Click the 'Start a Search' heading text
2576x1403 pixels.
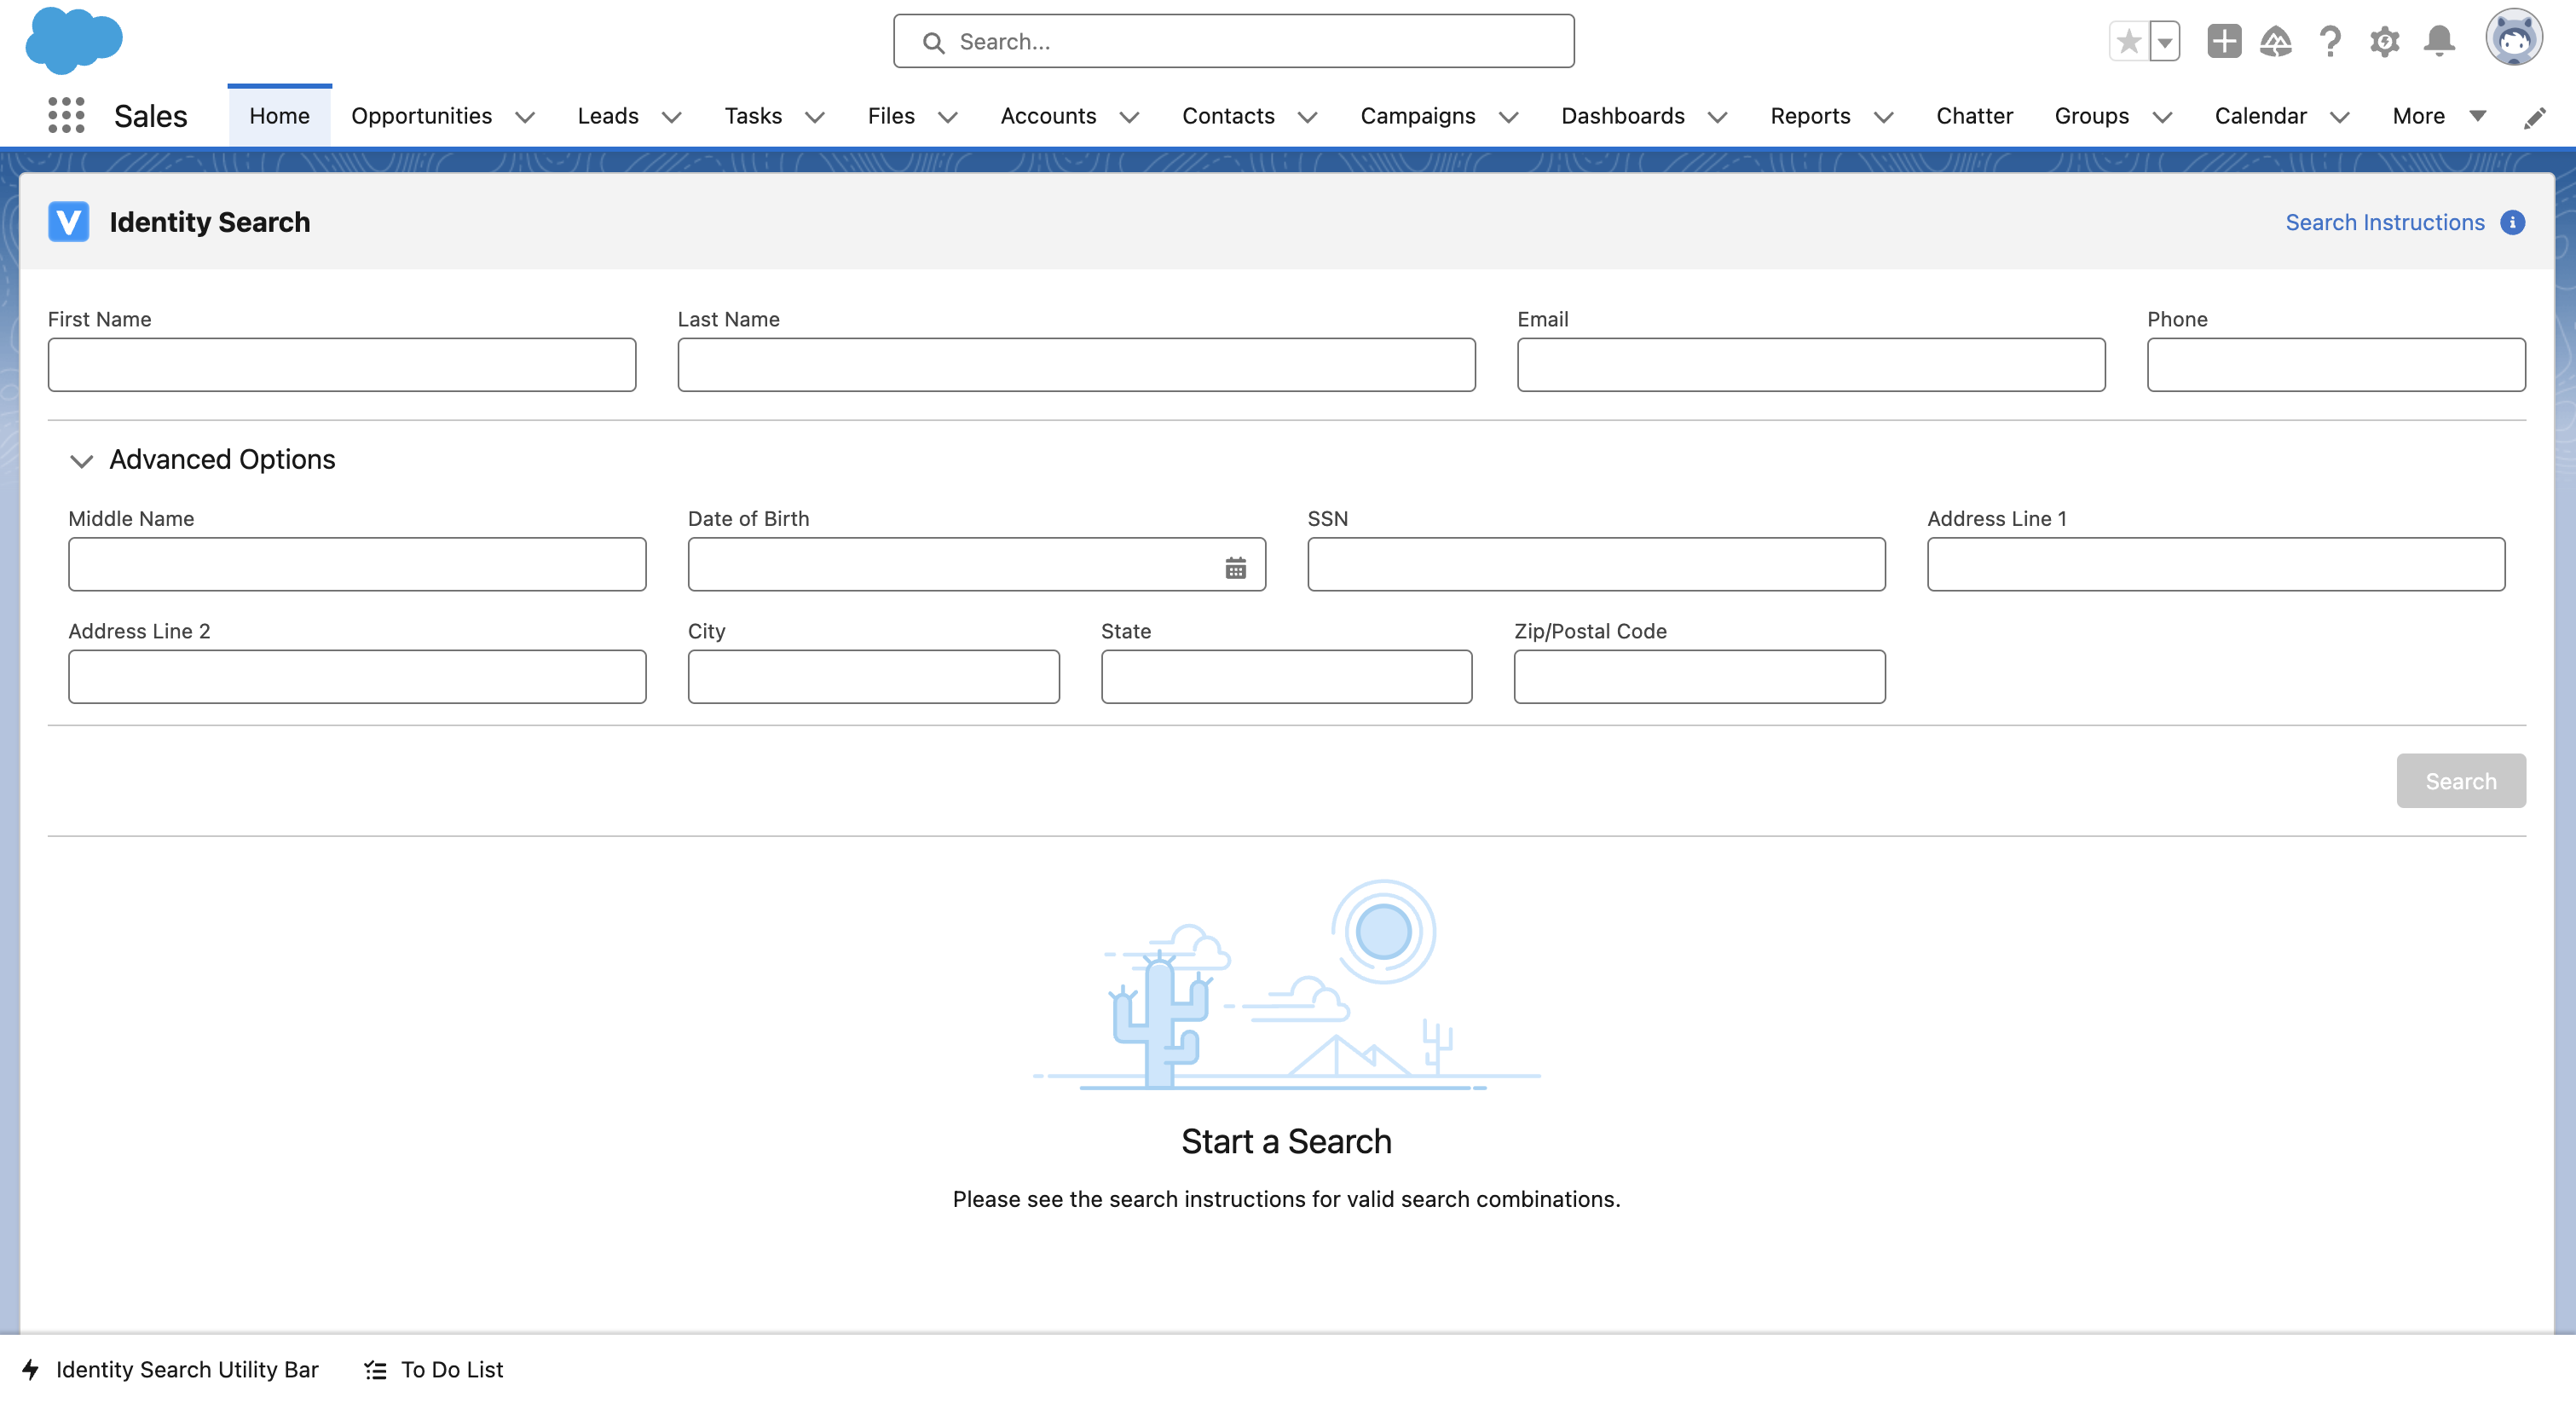1286,1141
